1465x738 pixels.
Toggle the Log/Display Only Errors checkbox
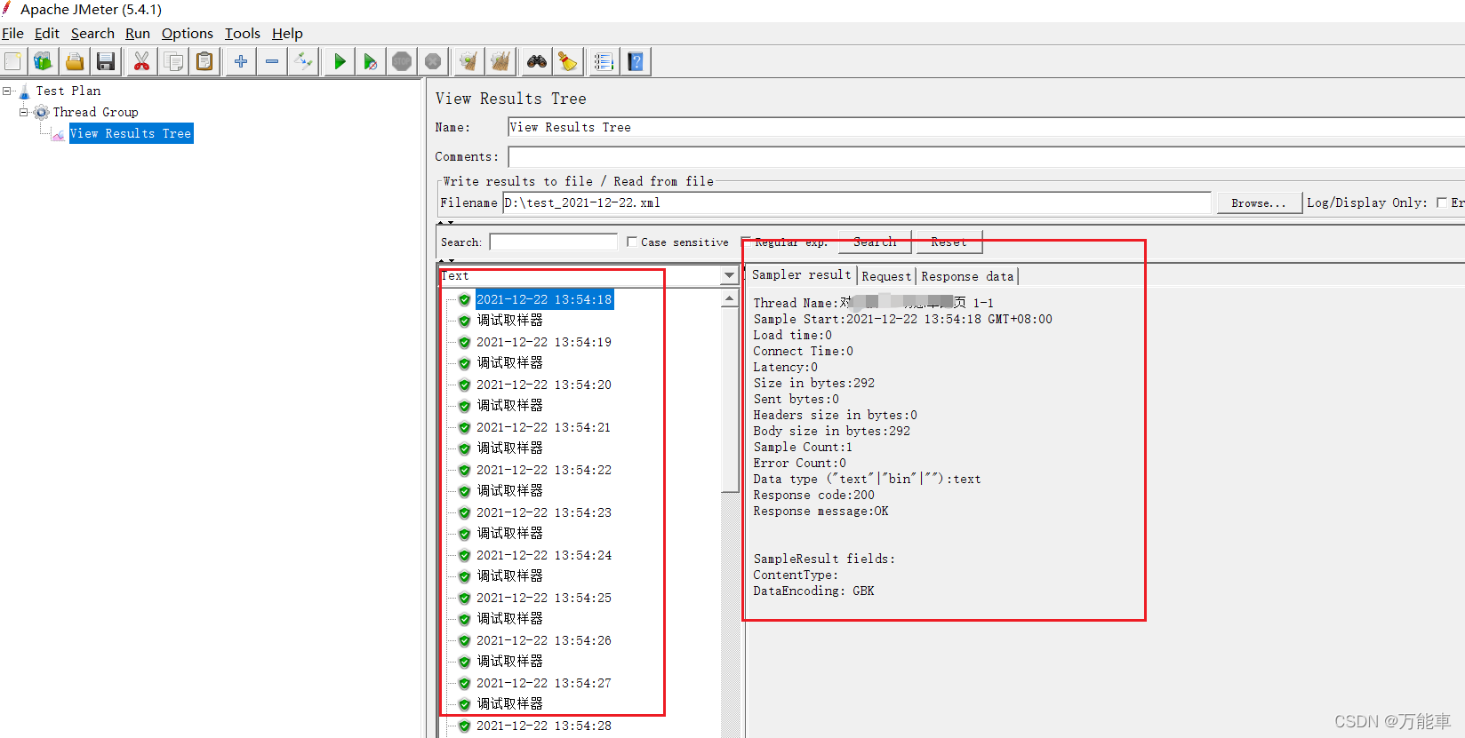pos(1442,202)
